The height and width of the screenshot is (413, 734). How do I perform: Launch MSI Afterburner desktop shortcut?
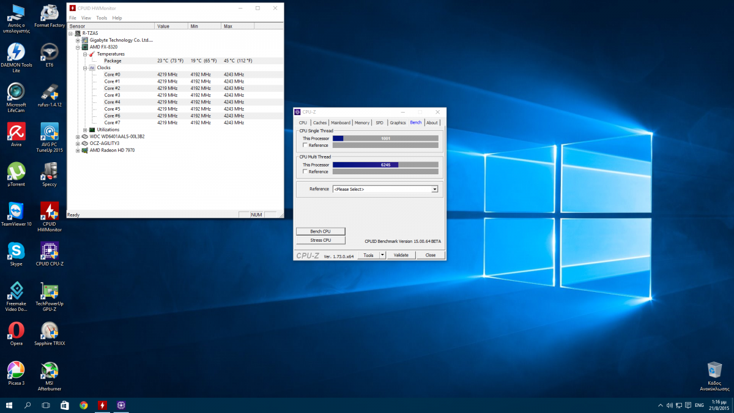[50, 376]
